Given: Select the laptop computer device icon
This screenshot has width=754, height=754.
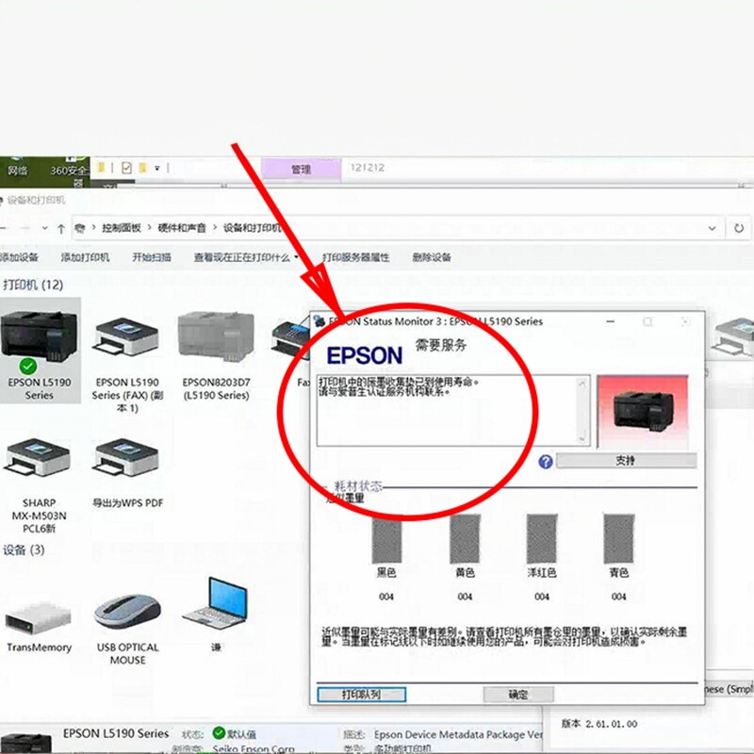Looking at the screenshot, I should [x=215, y=603].
